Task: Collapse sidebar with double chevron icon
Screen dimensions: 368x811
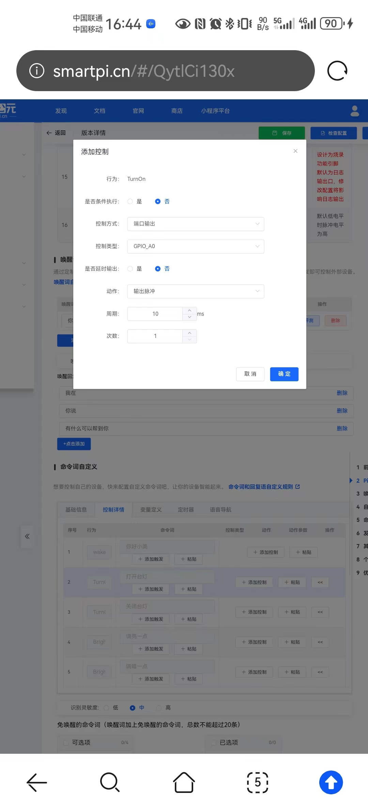Action: [x=27, y=536]
